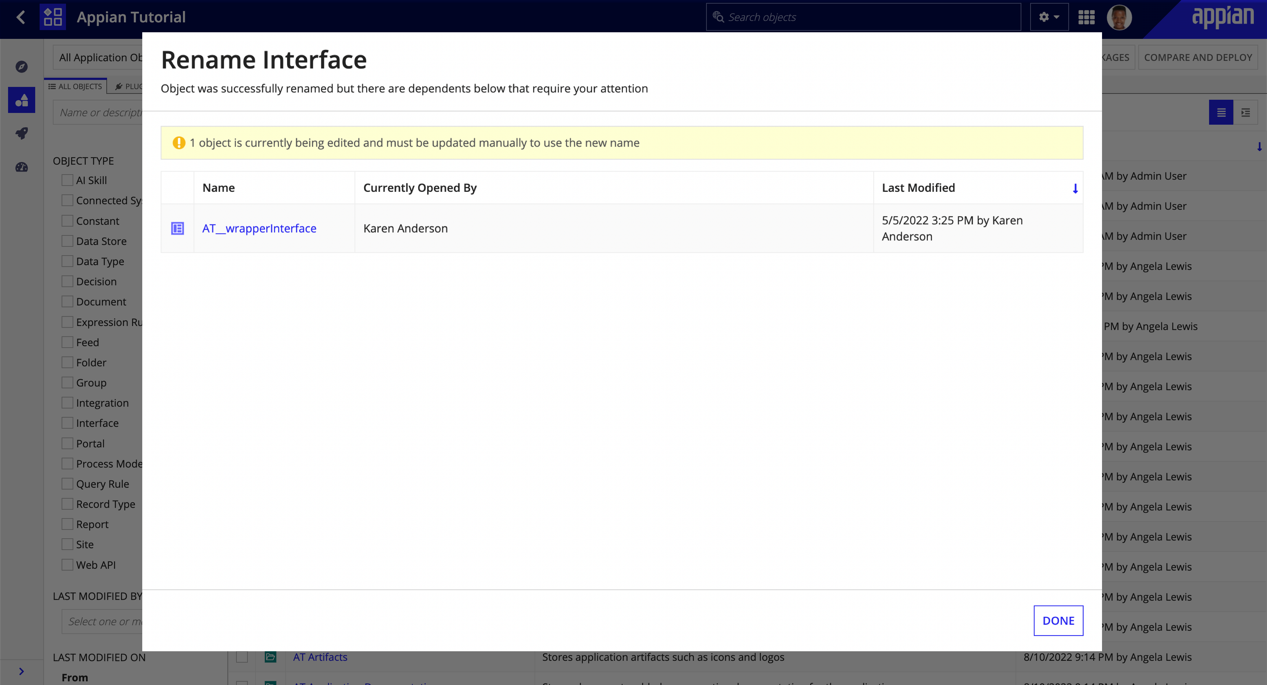This screenshot has width=1267, height=685.
Task: Click the AT Artifacts folder icon
Action: pyautogui.click(x=270, y=657)
